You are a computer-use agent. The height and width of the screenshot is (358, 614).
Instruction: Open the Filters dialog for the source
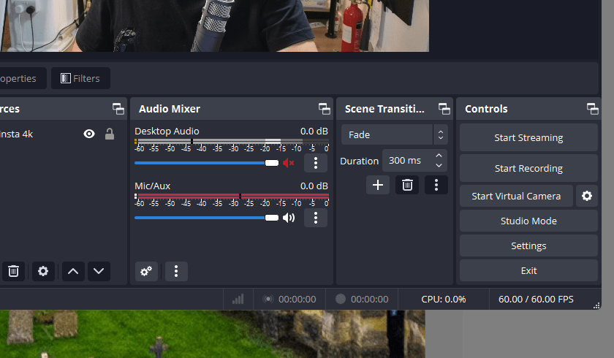click(80, 78)
